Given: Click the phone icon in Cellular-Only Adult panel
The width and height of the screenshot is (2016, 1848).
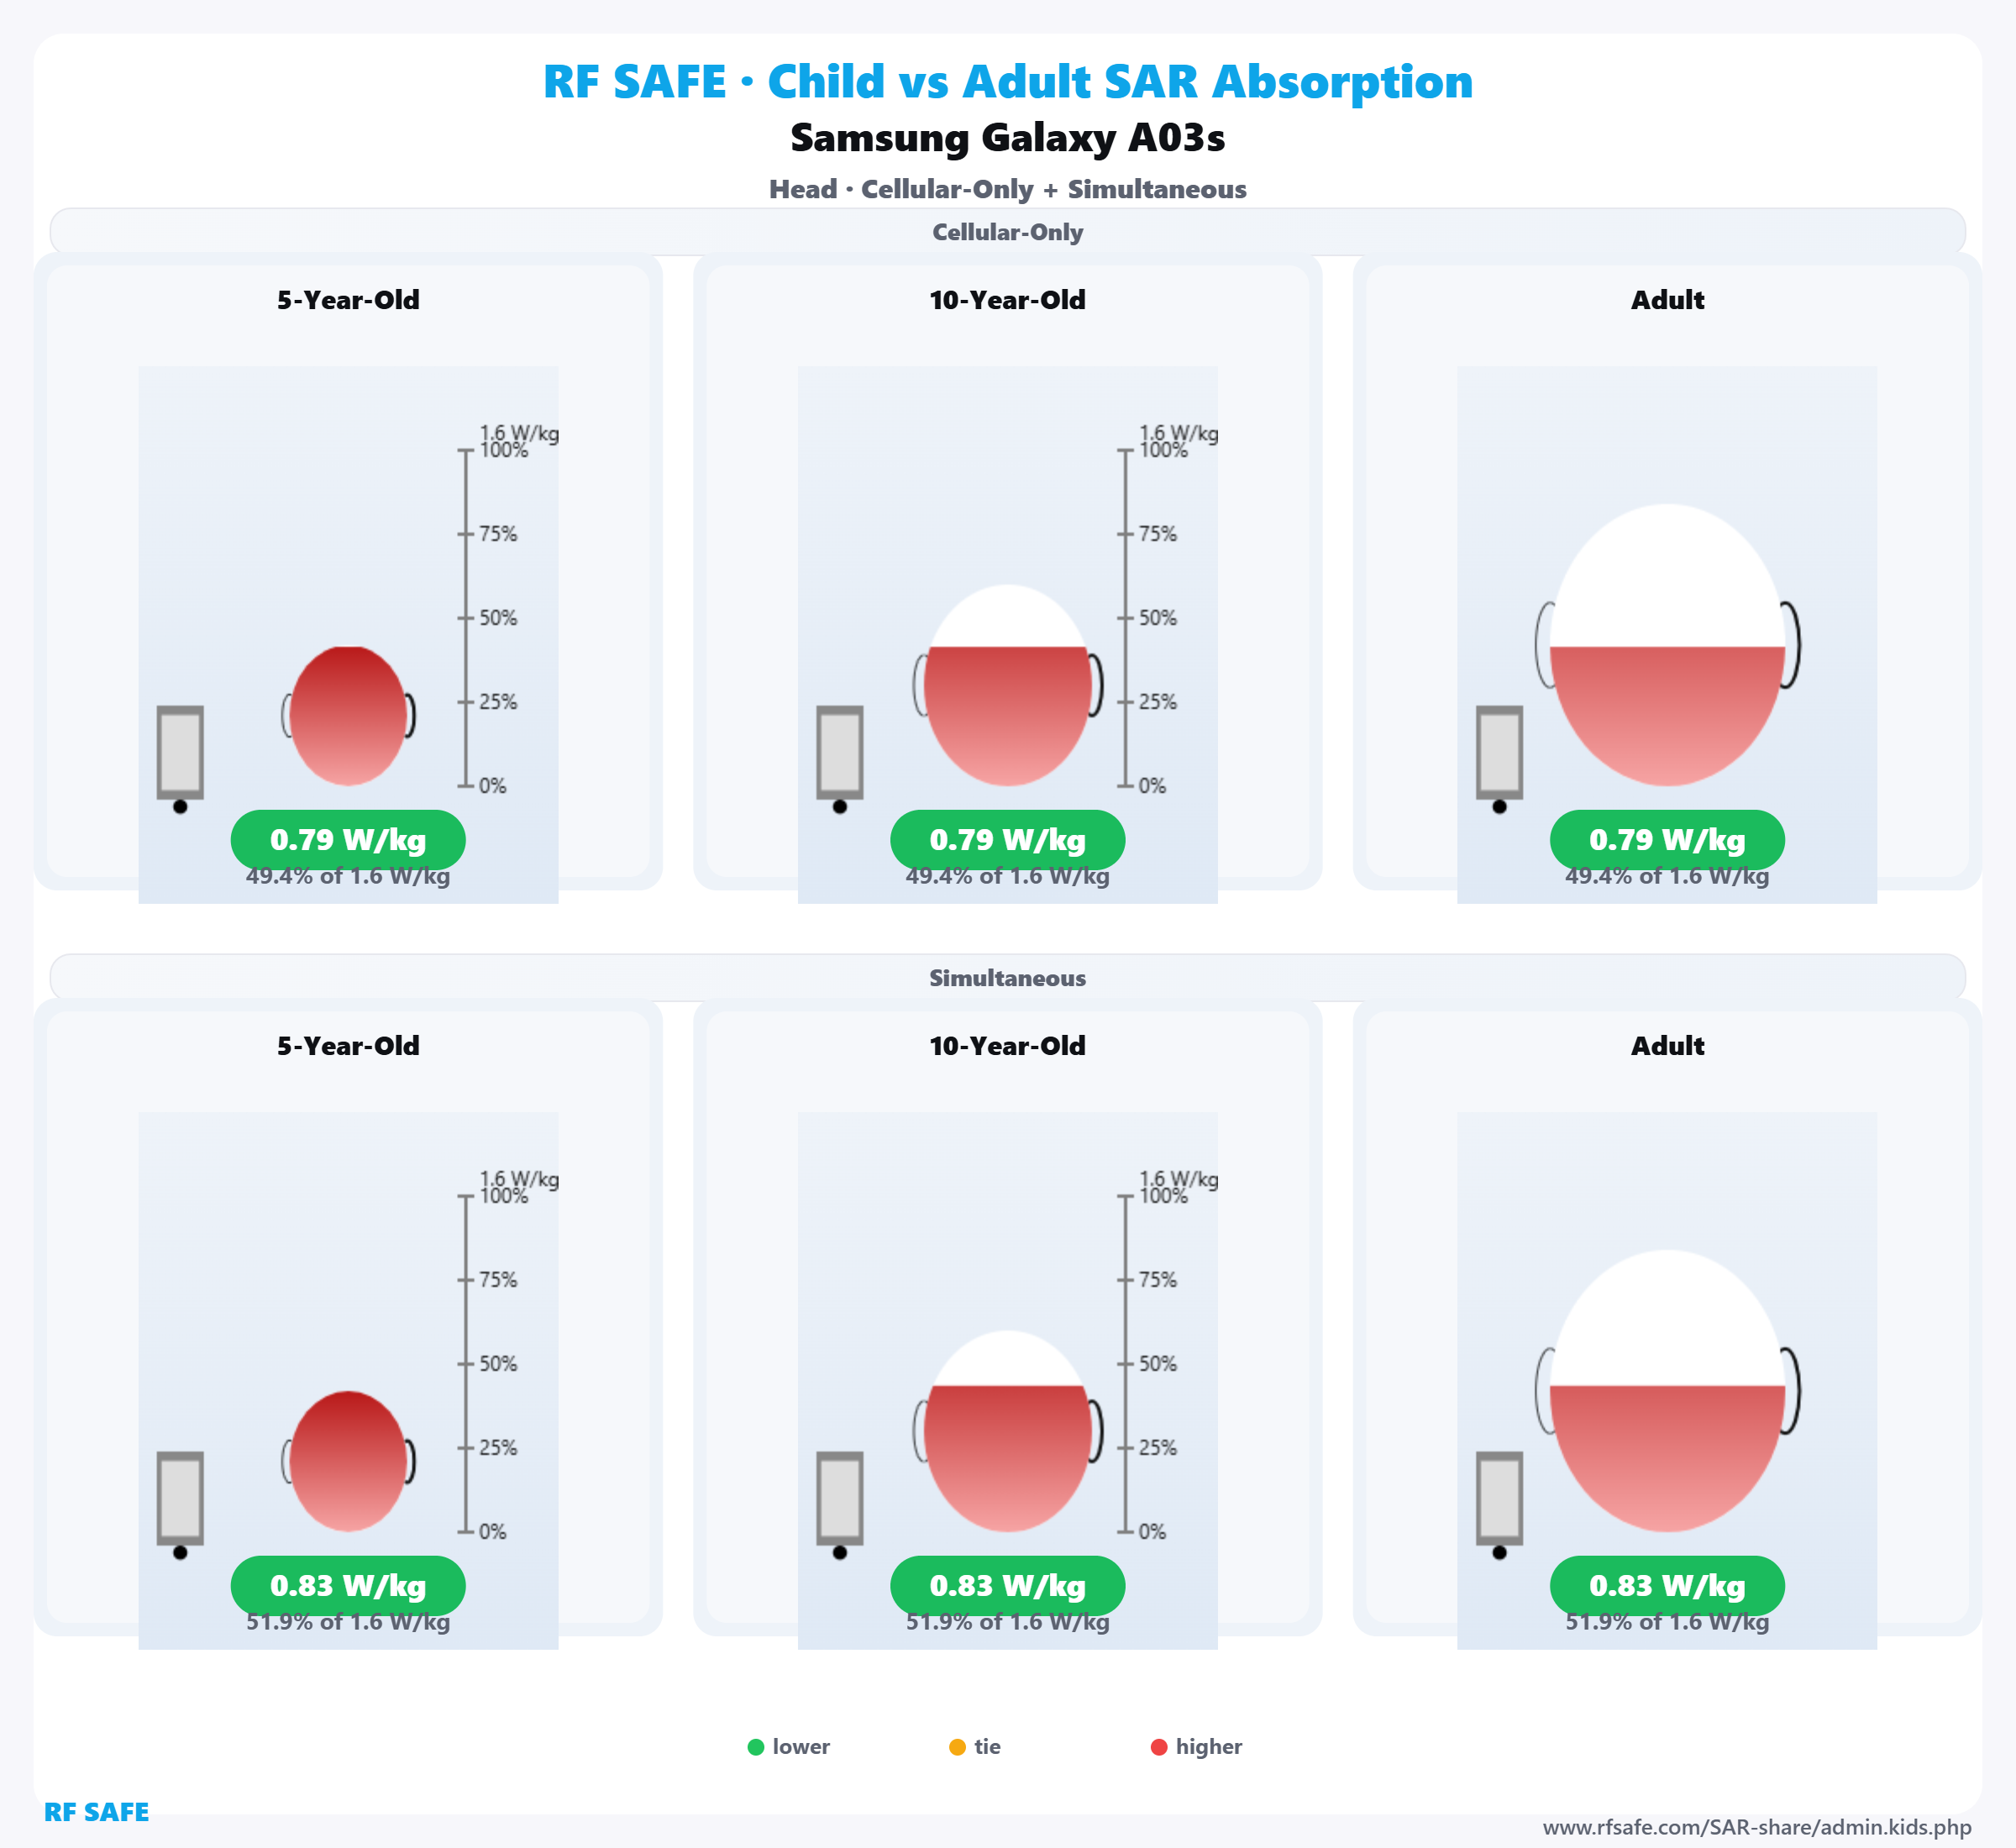Looking at the screenshot, I should [1499, 752].
